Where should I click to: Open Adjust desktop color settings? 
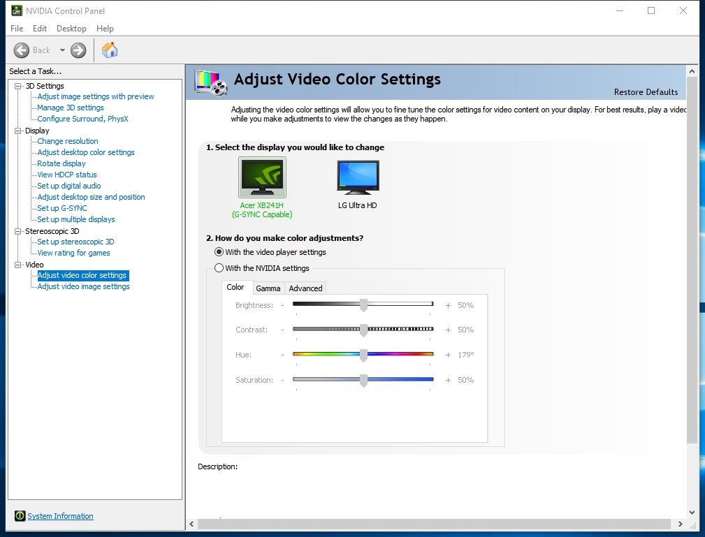(85, 152)
